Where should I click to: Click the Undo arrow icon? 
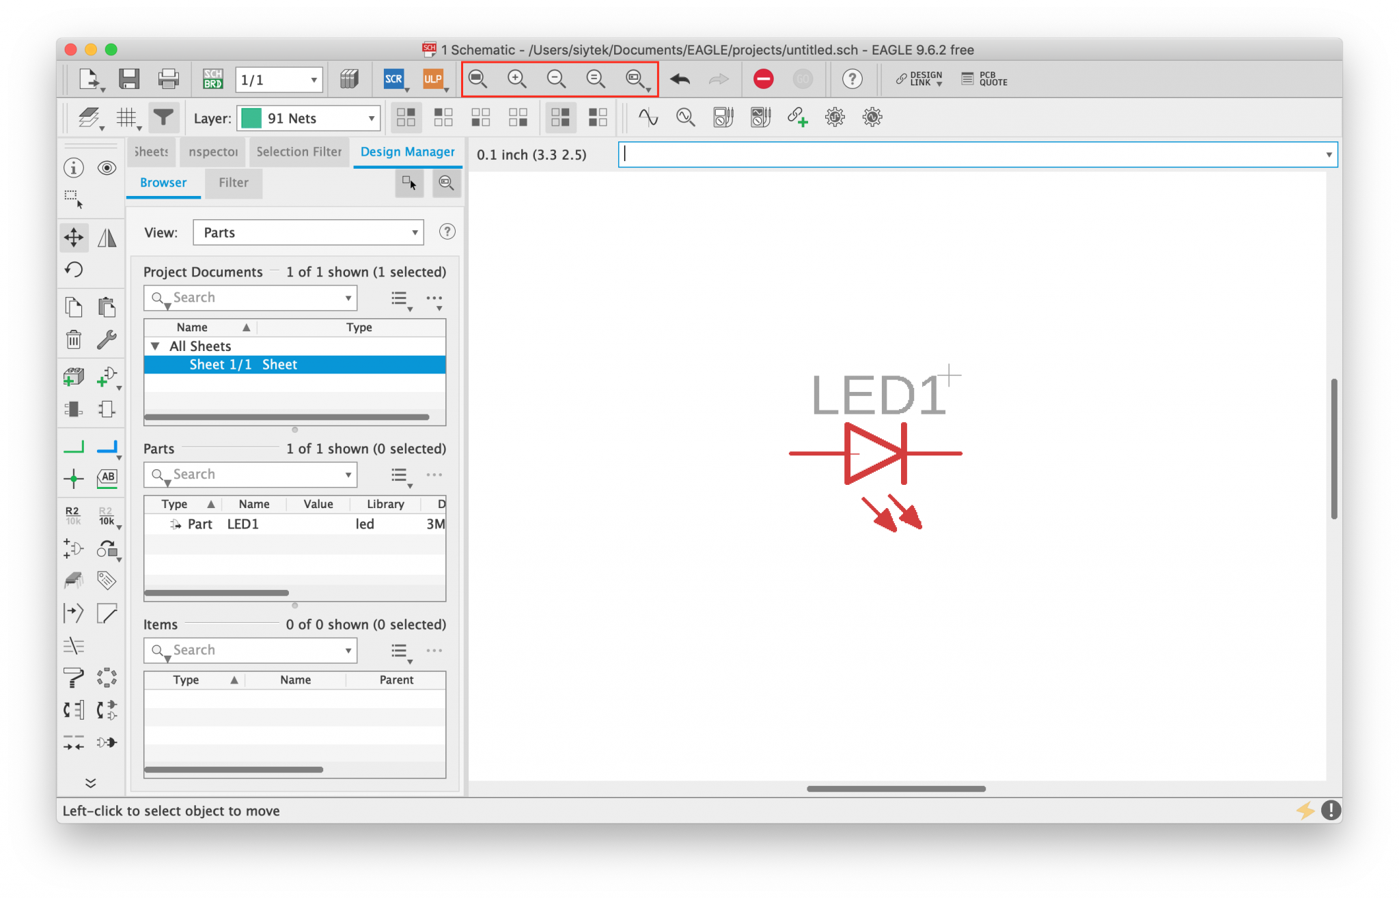pyautogui.click(x=680, y=79)
